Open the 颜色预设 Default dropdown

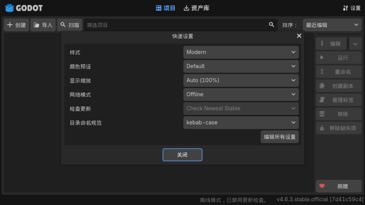point(241,66)
